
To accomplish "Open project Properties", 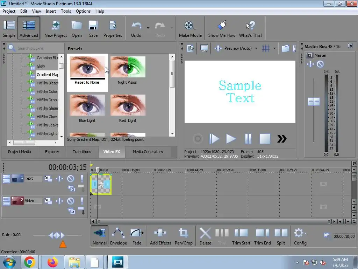I will coord(113,29).
